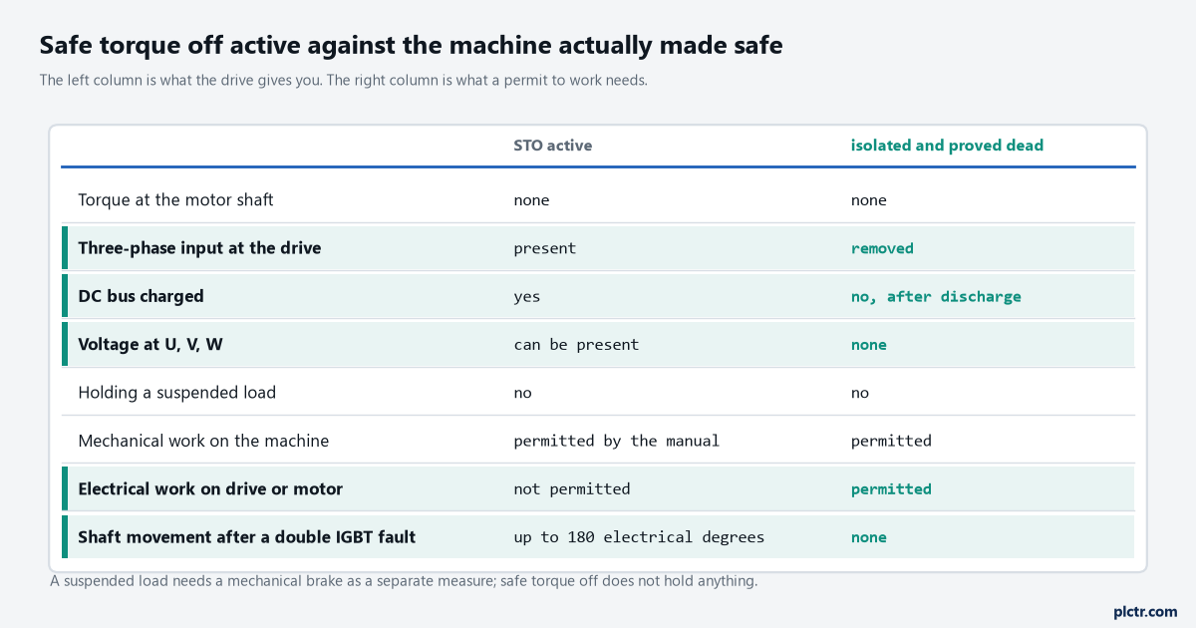Image resolution: width=1196 pixels, height=628 pixels.
Task: Click isolated "none" in the Torque row
Action: click(869, 200)
